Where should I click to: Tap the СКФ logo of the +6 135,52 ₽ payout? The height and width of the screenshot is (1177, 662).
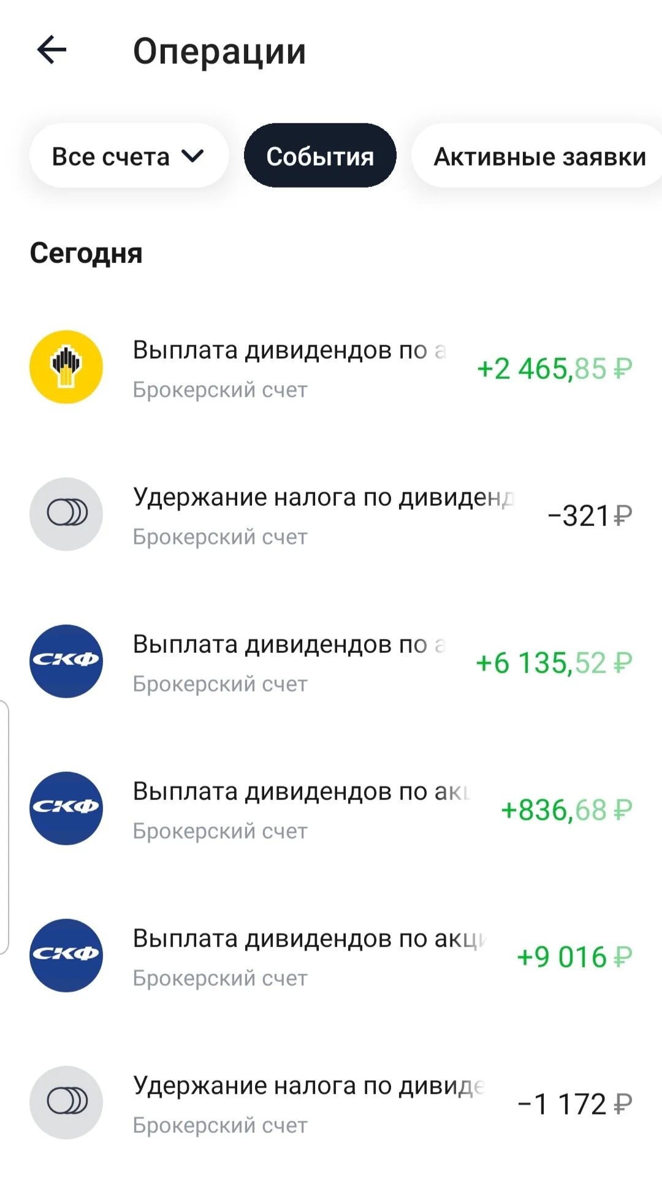point(66,661)
